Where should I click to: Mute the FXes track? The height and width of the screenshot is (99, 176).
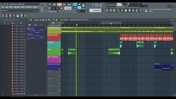(x=60, y=54)
